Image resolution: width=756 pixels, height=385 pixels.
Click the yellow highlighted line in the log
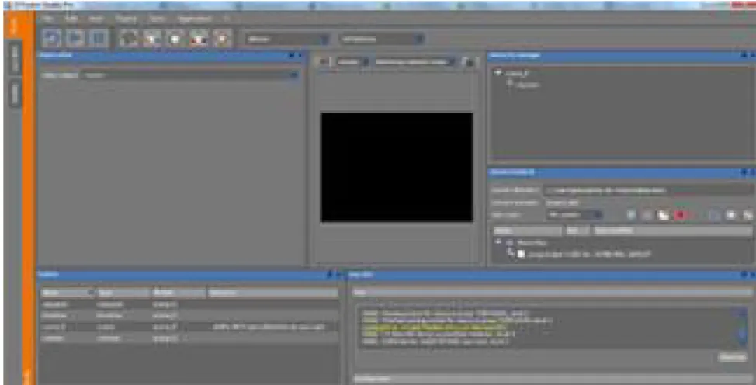pos(433,328)
